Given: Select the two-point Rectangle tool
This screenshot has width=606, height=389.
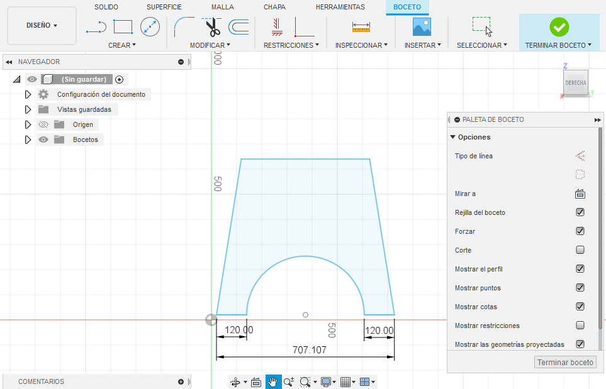Looking at the screenshot, I should (x=123, y=27).
